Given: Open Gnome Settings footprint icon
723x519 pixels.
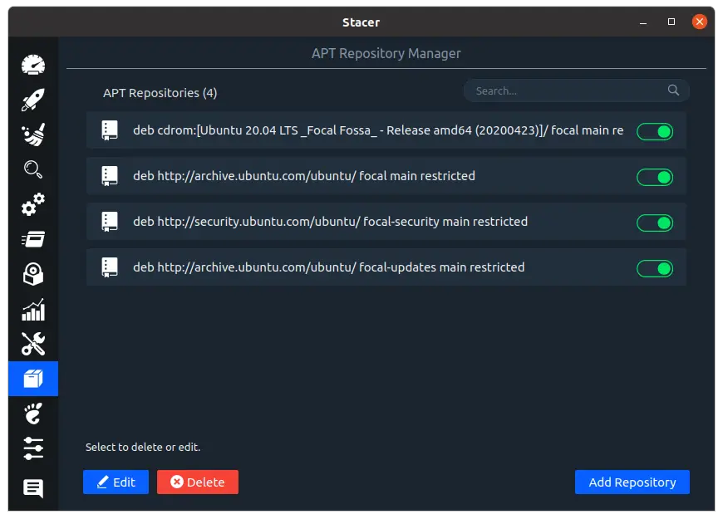Looking at the screenshot, I should click(x=33, y=414).
